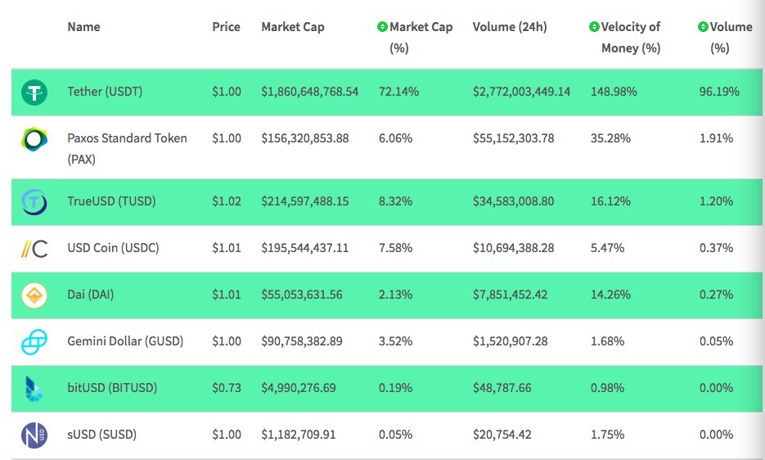Select PAX volume share 1.91%
This screenshot has height=460, width=765.
716,138
